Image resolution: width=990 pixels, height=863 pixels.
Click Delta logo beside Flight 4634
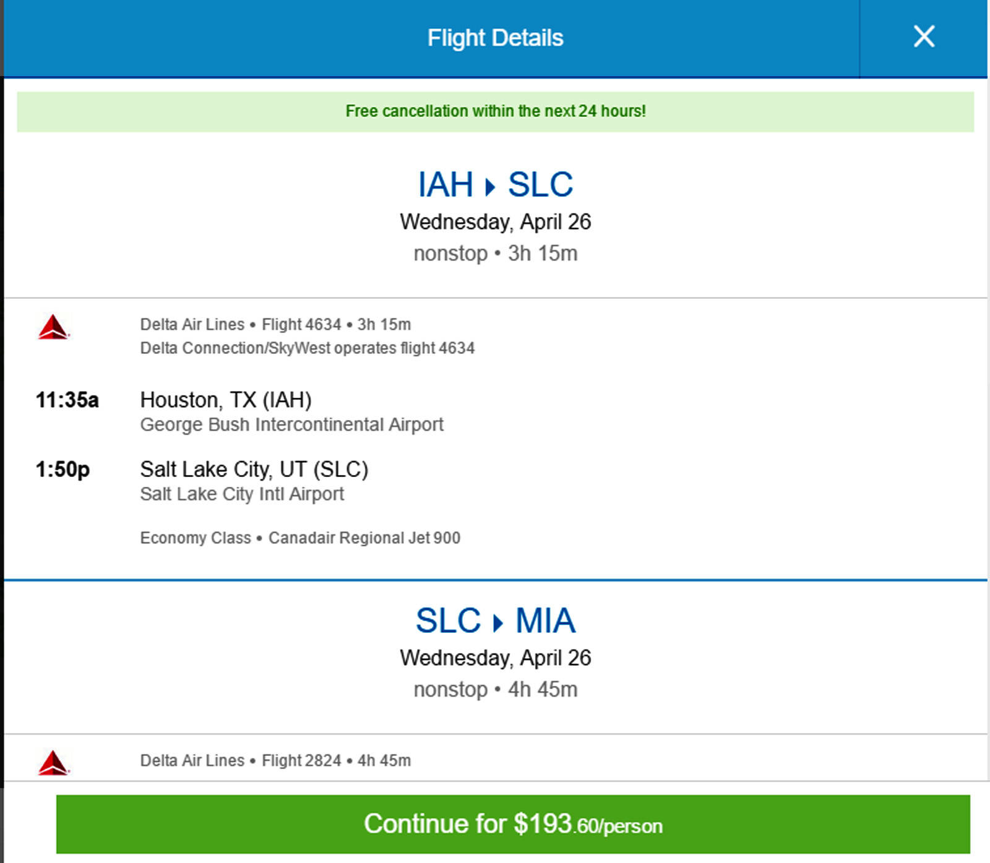(53, 327)
